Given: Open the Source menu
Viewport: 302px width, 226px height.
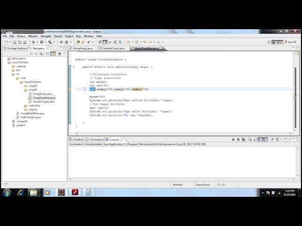Looking at the screenshot, I should click(21, 36).
